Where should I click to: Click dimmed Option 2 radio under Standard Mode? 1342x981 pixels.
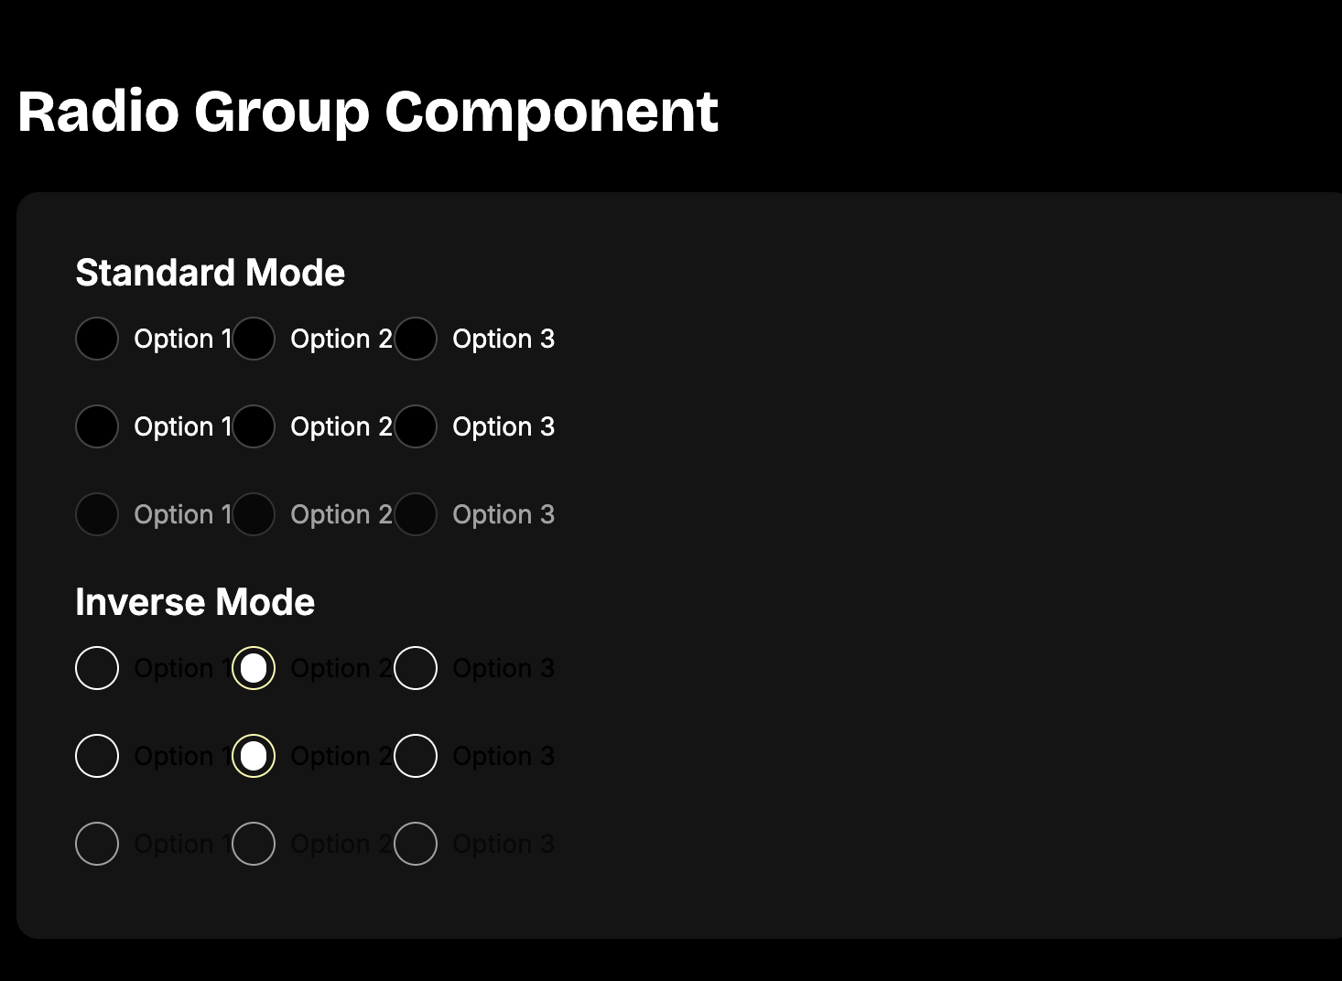tap(254, 514)
